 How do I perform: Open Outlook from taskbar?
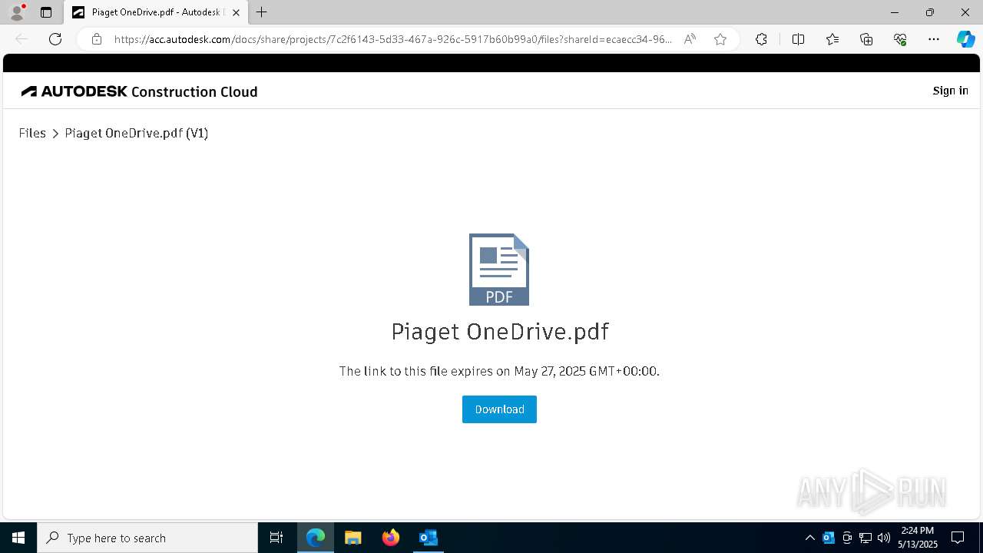point(428,538)
